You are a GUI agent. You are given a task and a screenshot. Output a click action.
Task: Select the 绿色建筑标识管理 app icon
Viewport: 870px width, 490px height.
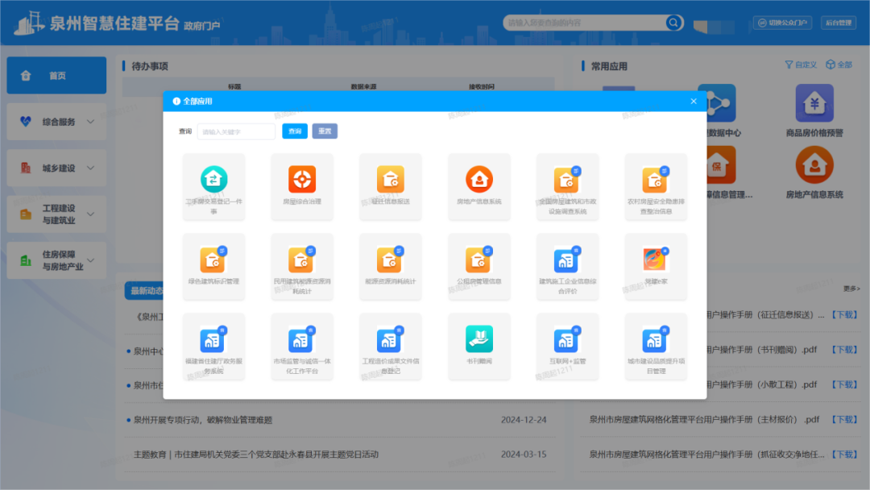click(x=213, y=260)
